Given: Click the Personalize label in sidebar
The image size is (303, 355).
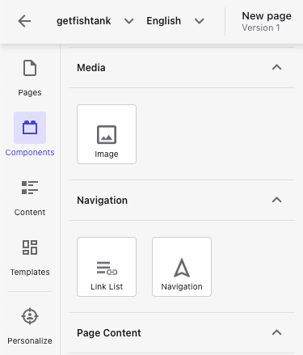Looking at the screenshot, I should [30, 340].
